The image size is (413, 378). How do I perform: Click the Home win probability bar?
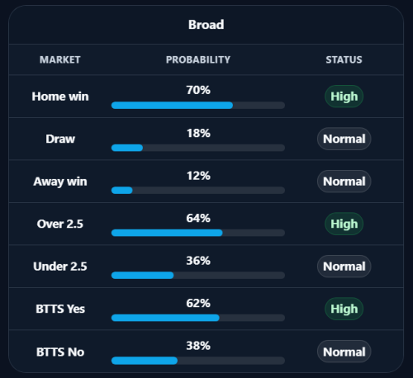(198, 105)
